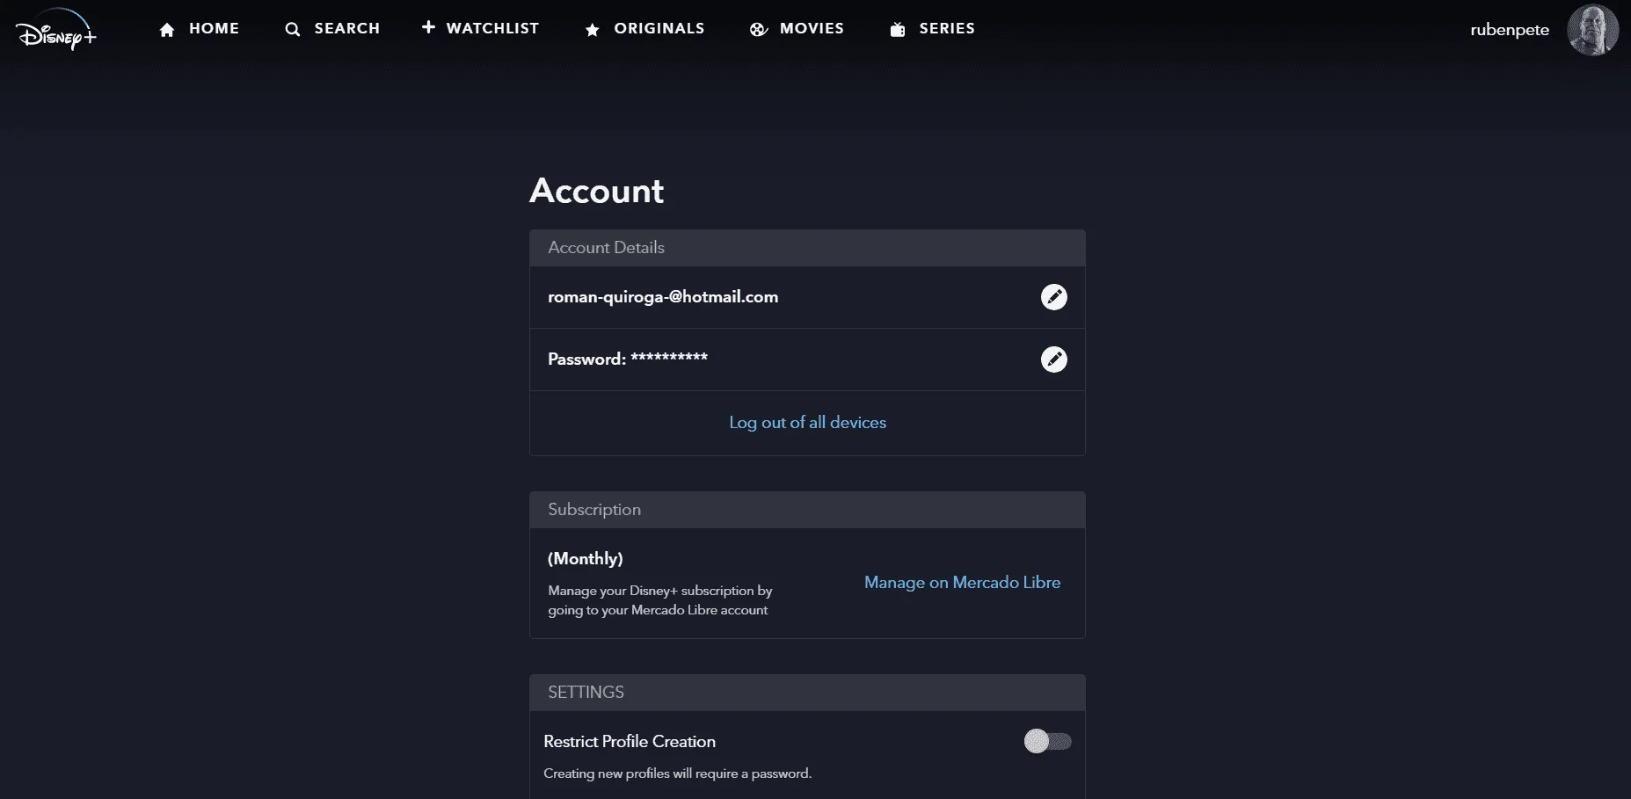Click the Search magnifier icon
The height and width of the screenshot is (799, 1631).
tap(293, 30)
